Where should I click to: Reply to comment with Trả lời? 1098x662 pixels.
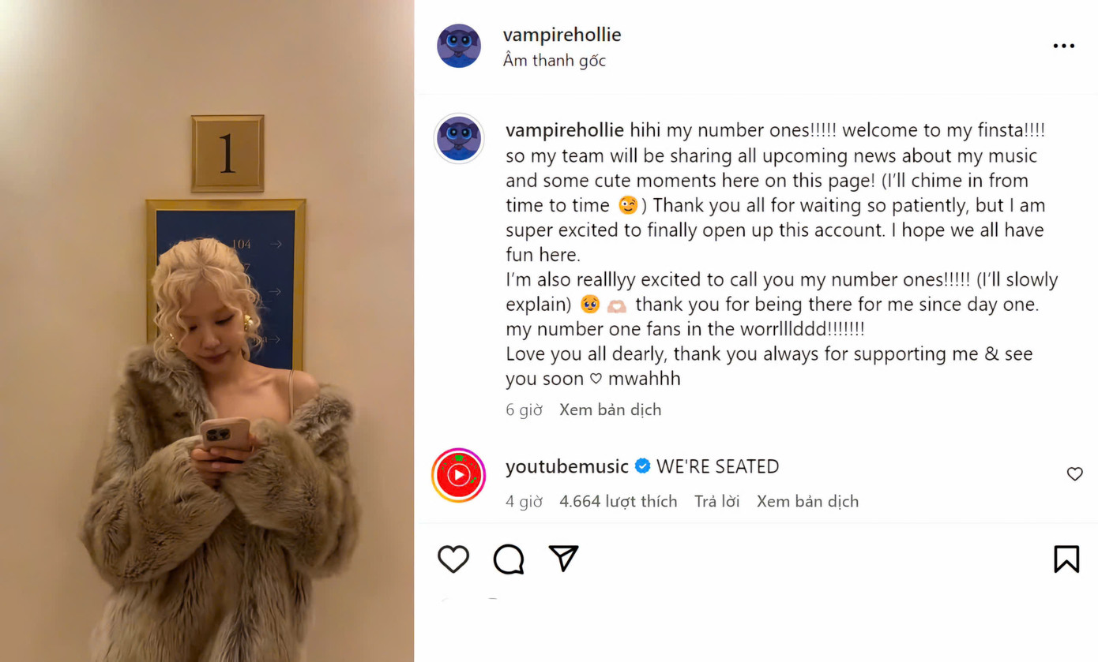716,501
